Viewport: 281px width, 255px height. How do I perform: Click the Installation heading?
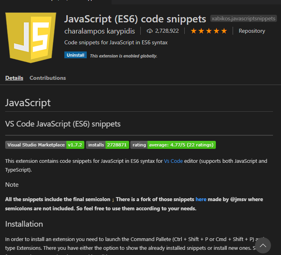[x=24, y=224]
